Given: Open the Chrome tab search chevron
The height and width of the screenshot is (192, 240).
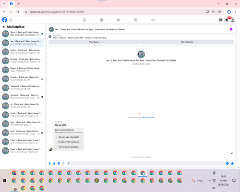Looking at the screenshot, I should point(4,4).
